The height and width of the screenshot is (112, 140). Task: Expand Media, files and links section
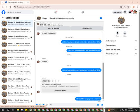(121, 50)
